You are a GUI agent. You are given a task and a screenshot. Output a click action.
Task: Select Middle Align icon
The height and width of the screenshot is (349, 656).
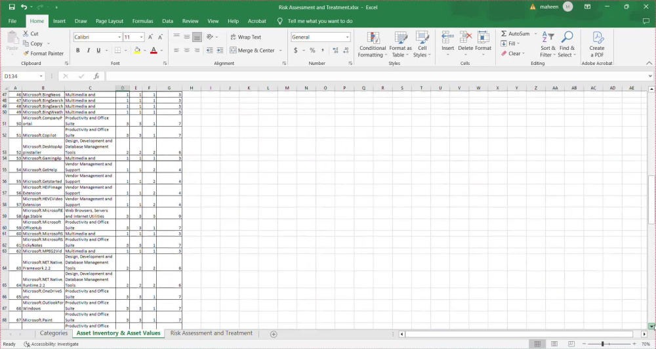[x=186, y=37]
